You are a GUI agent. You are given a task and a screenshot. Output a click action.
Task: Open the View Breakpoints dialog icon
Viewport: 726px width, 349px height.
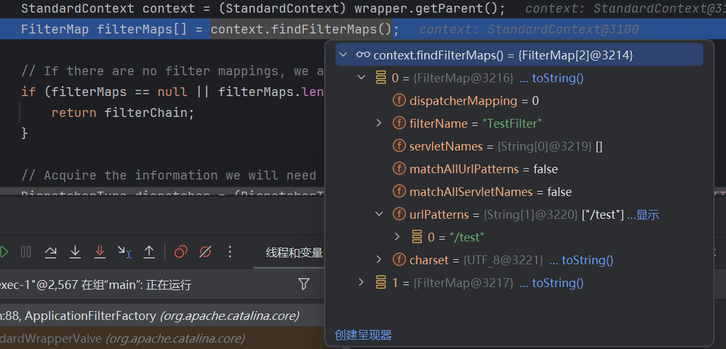181,252
